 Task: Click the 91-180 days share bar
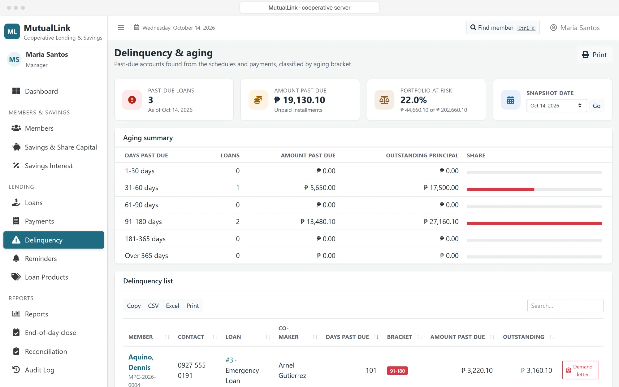[x=534, y=223]
